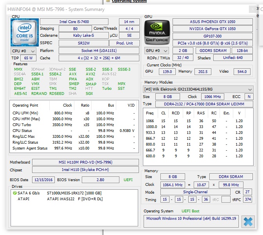Click the PCIe v3.0 x16 interface field
Viewport: 263px width, 235px height.
click(x=213, y=43)
